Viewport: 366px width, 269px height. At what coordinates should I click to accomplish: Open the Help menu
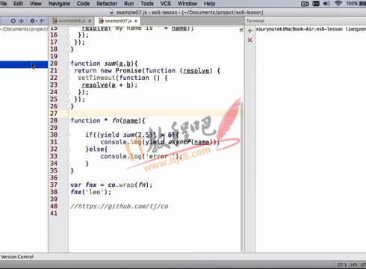(210, 4)
